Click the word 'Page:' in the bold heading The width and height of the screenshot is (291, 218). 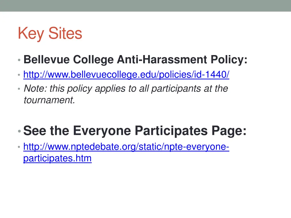229,131
